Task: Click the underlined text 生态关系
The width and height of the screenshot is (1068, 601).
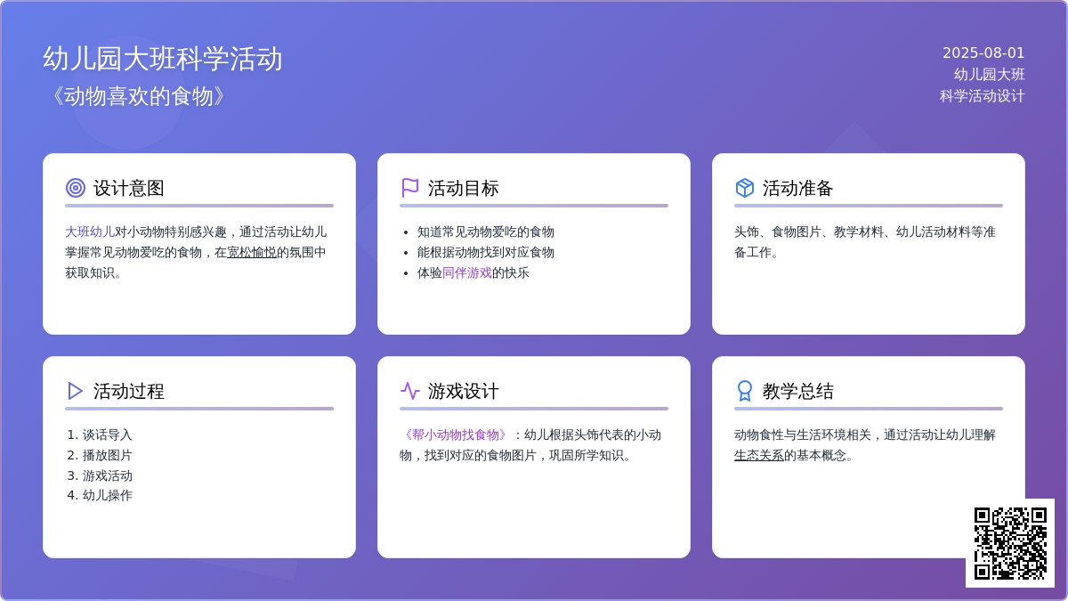Action: pyautogui.click(x=759, y=455)
